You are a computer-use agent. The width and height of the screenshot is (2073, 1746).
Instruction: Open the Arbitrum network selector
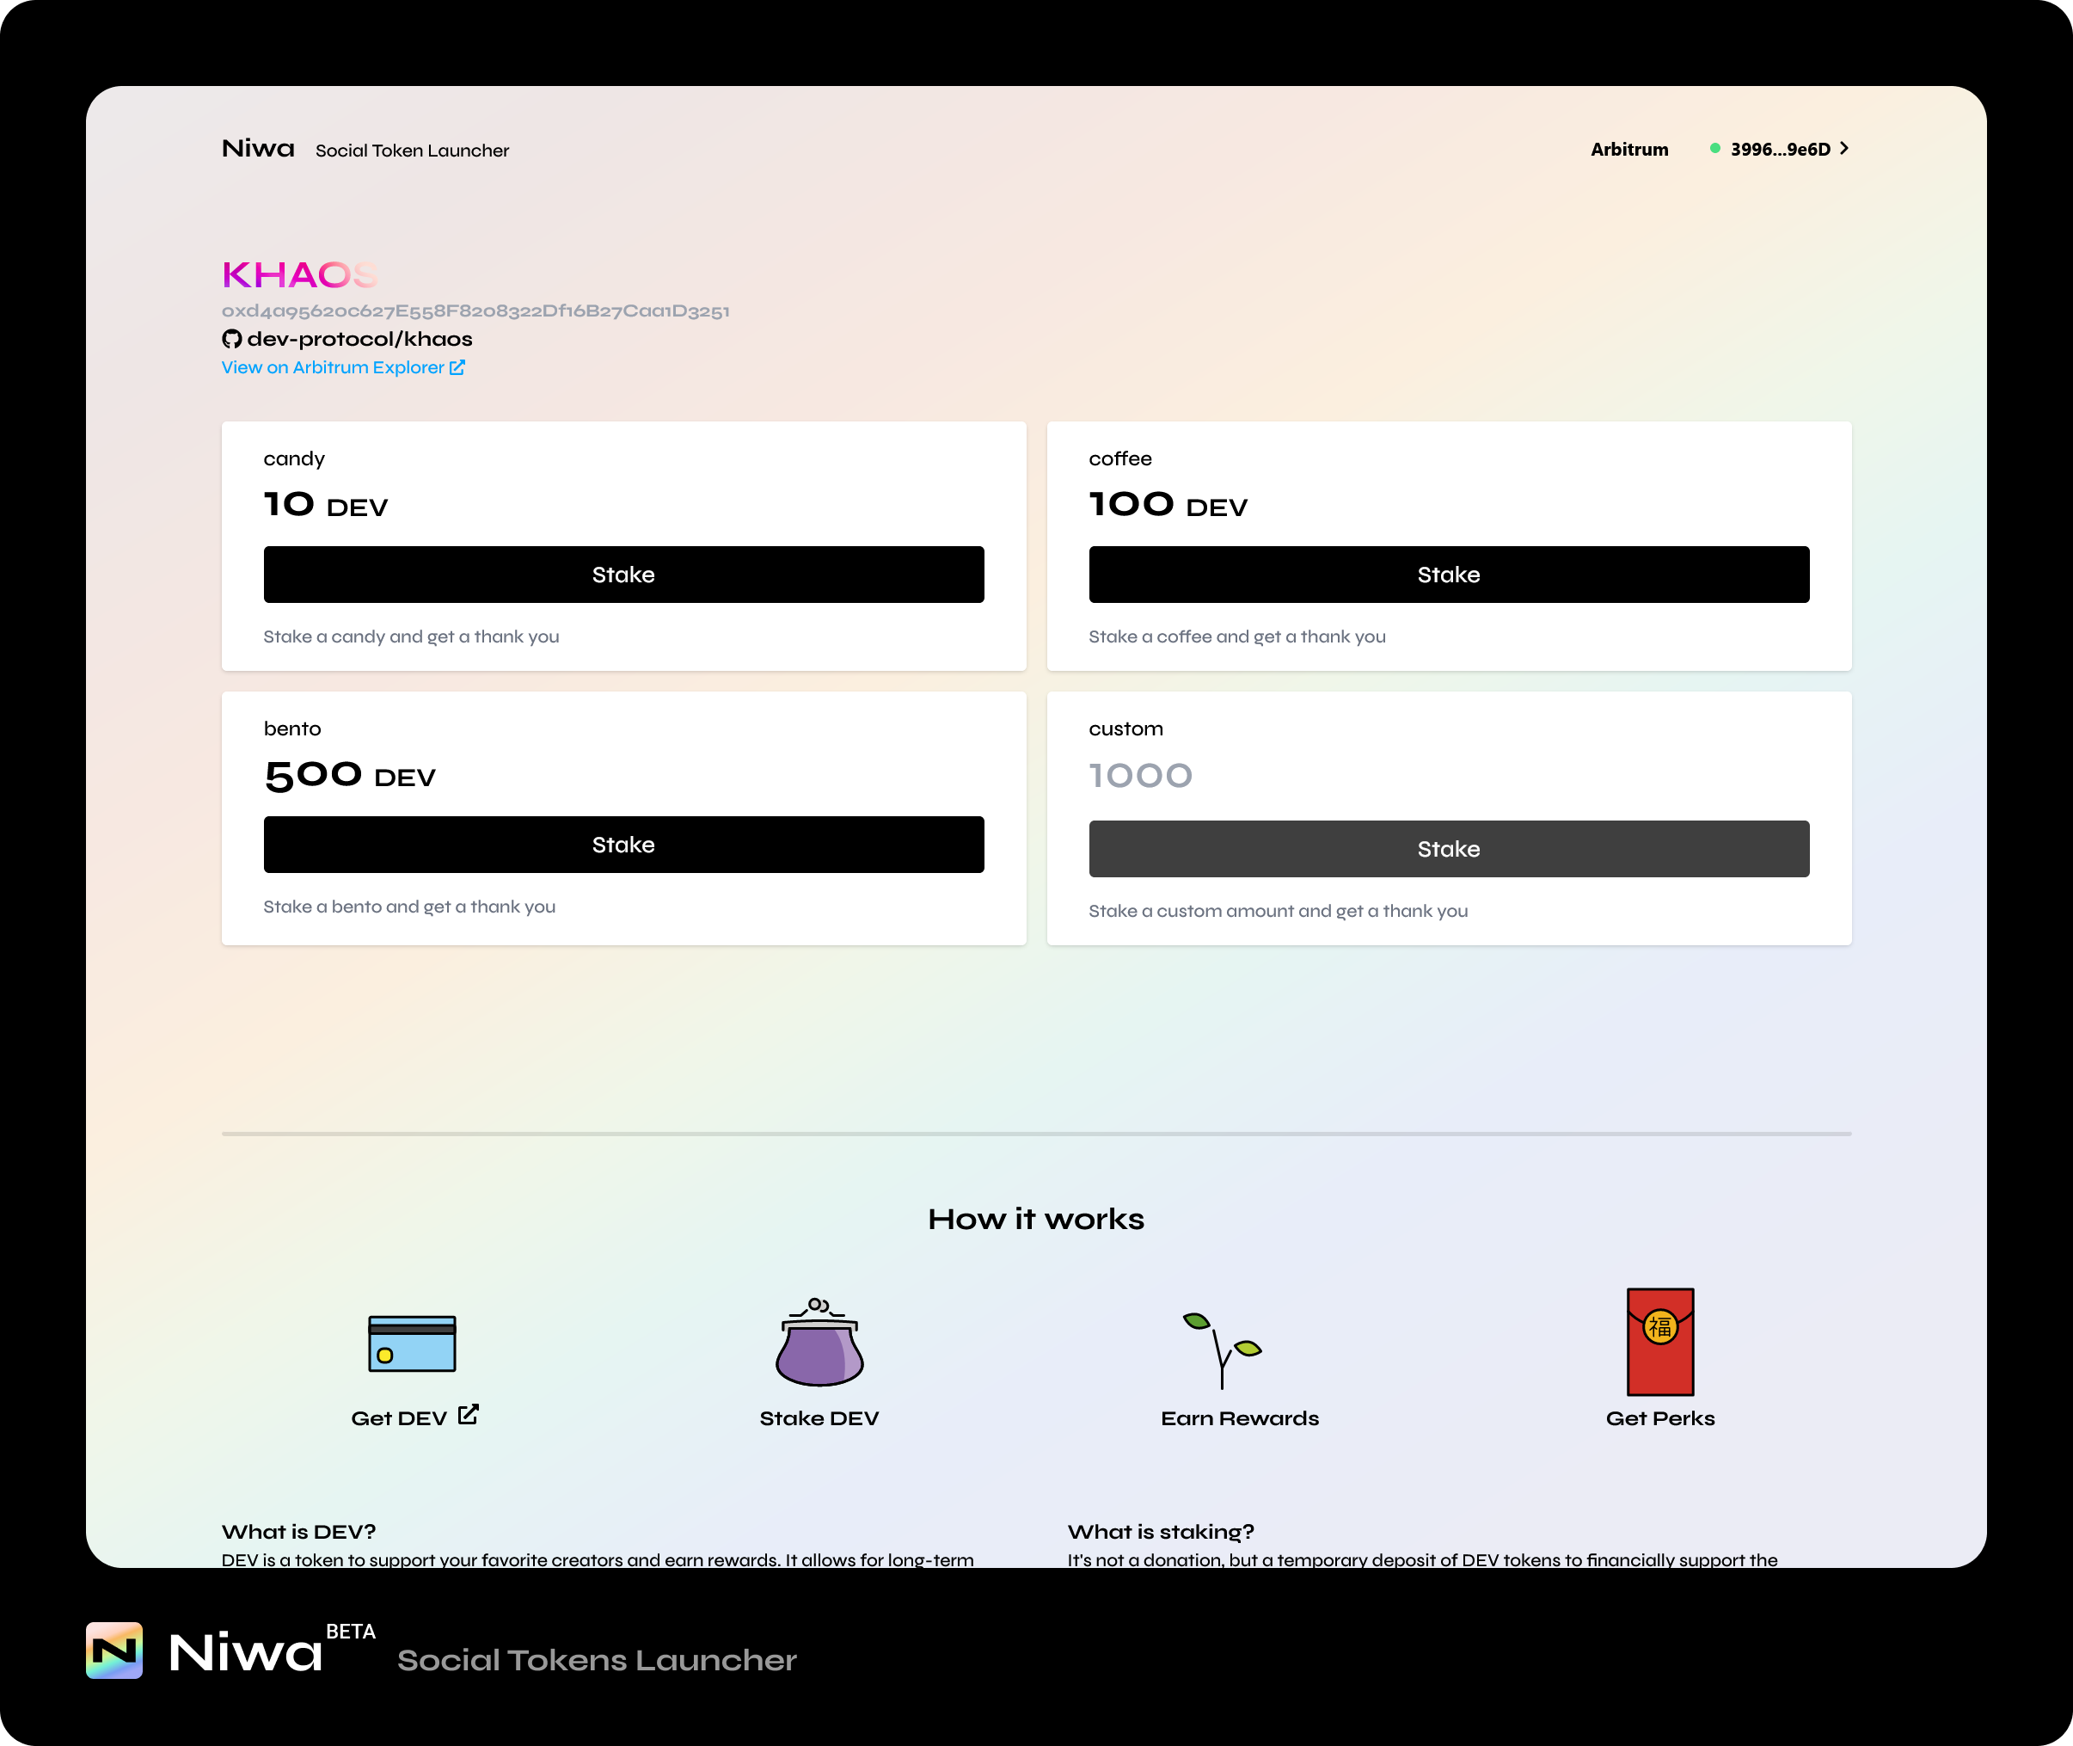click(1628, 149)
